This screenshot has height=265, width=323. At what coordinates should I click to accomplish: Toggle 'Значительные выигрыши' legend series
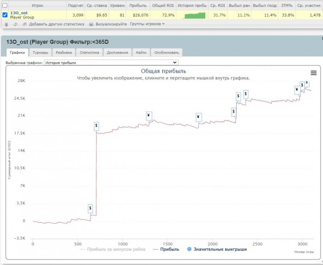pos(217,249)
